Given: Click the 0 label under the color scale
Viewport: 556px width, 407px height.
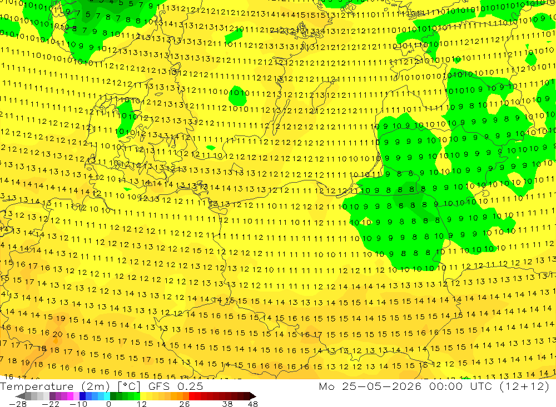Looking at the screenshot, I should [108, 404].
